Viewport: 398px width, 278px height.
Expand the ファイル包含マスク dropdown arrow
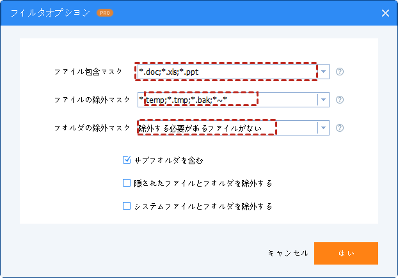click(324, 72)
